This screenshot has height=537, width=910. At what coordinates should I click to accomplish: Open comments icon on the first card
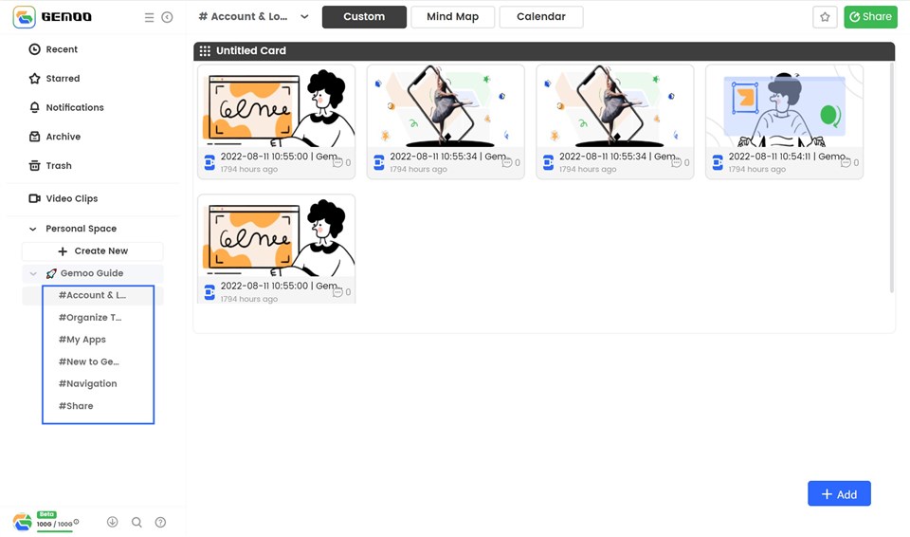tap(337, 163)
